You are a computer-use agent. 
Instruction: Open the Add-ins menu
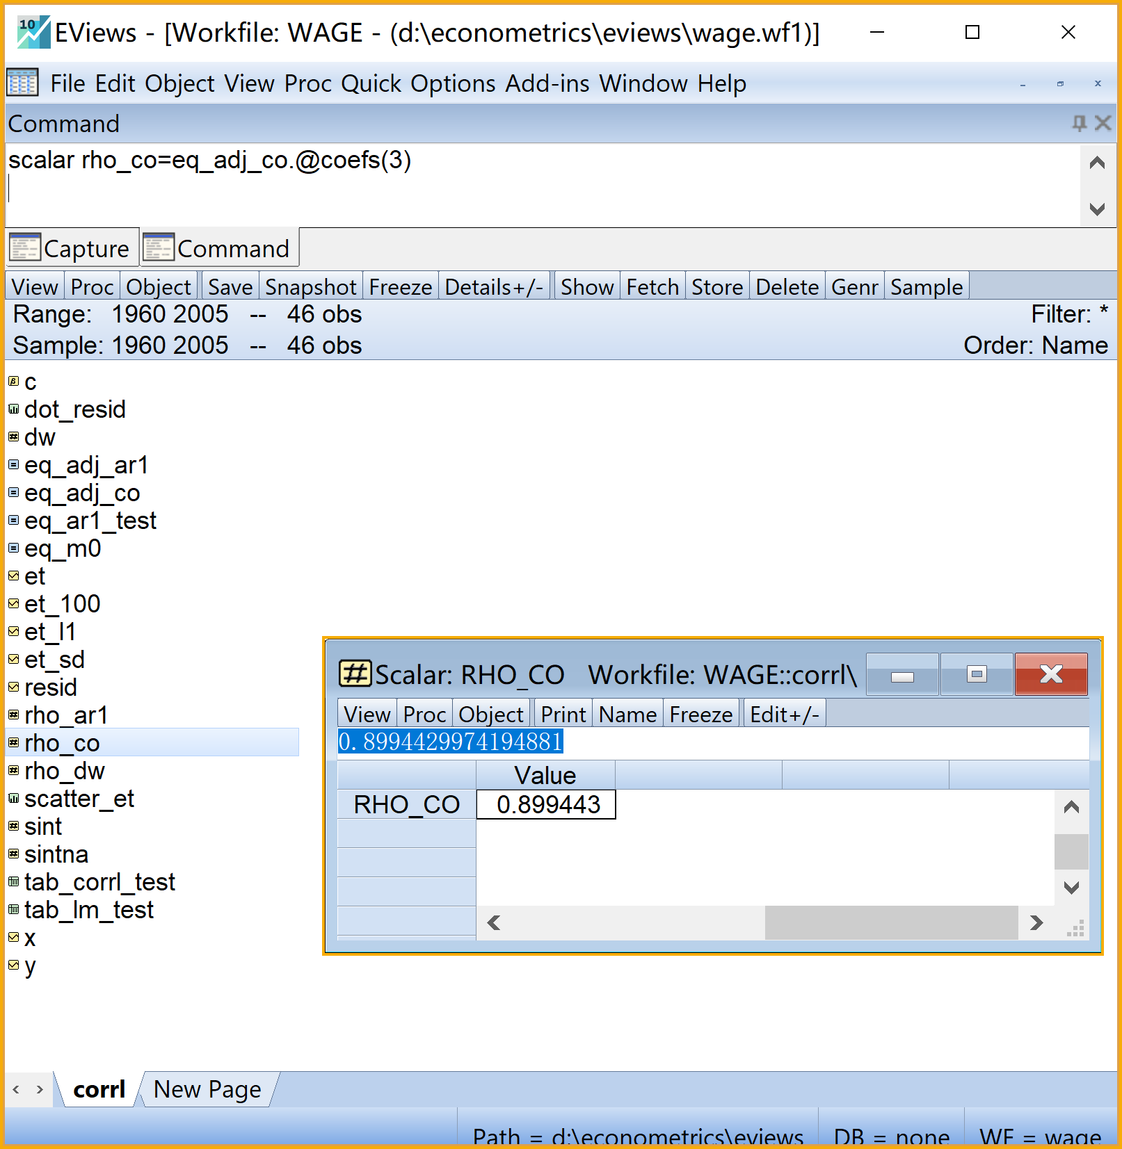[547, 83]
